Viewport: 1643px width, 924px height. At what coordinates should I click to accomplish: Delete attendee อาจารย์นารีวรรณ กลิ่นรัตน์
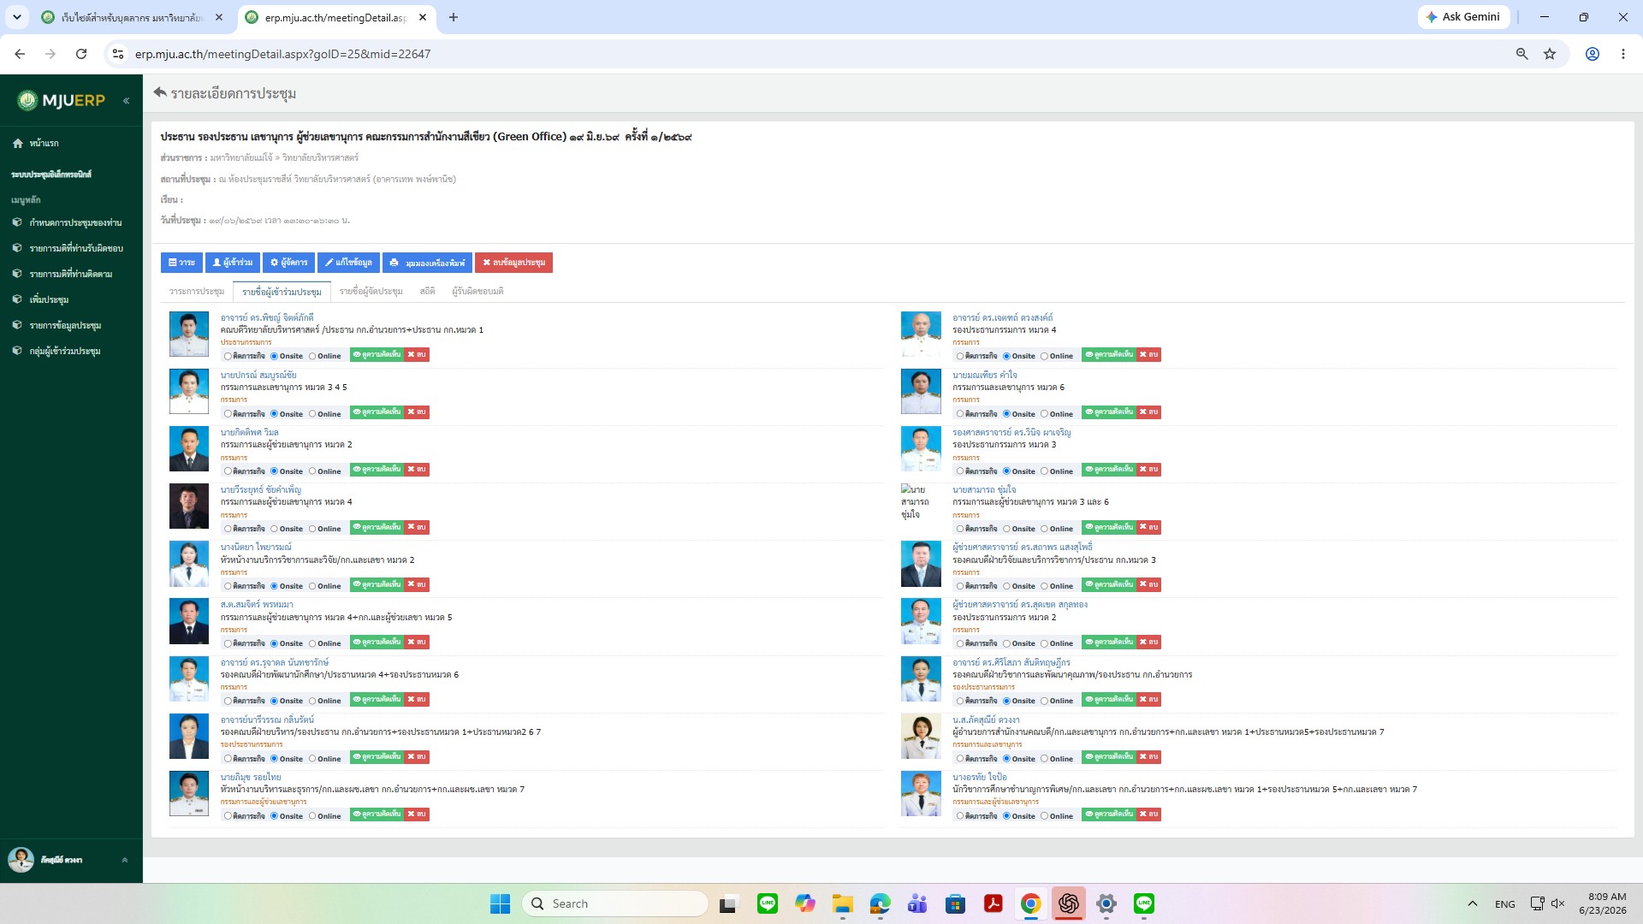[x=417, y=756]
